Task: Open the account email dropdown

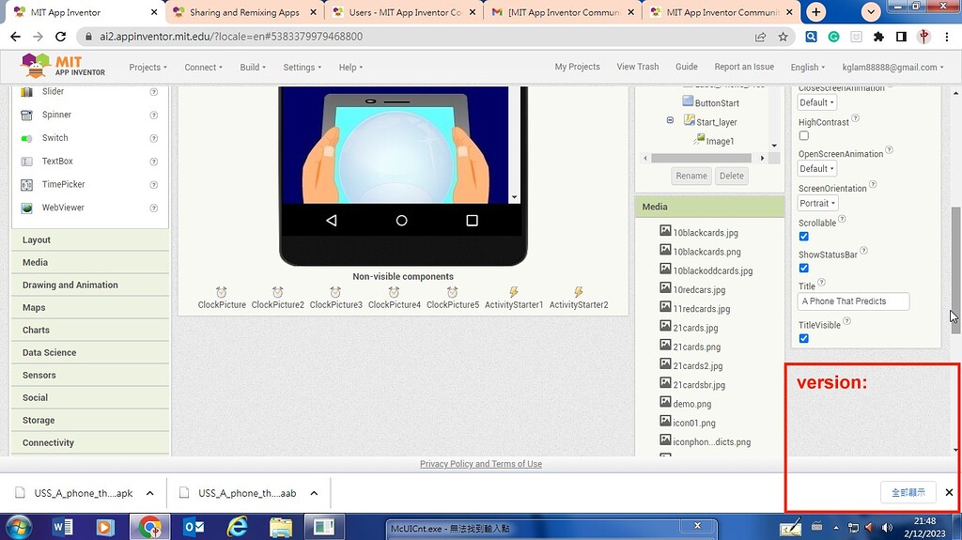Action: click(892, 67)
